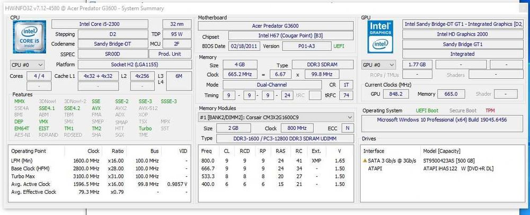Click the Avg. Active Clock row
The width and height of the screenshot is (530, 215).
click(x=99, y=184)
